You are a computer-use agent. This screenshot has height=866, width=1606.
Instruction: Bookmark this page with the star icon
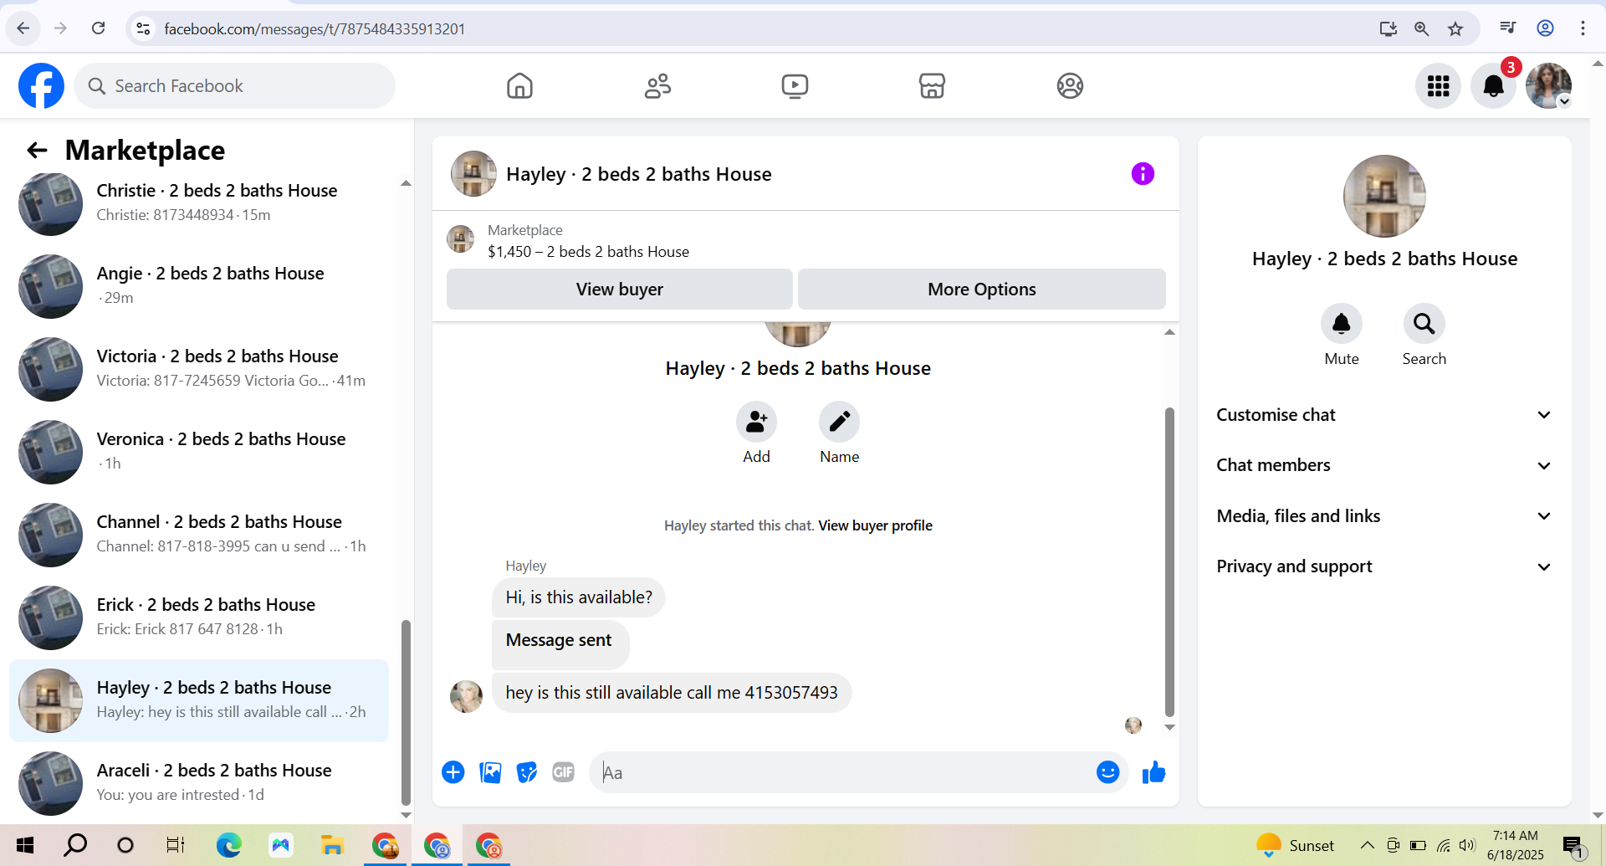[x=1455, y=28]
